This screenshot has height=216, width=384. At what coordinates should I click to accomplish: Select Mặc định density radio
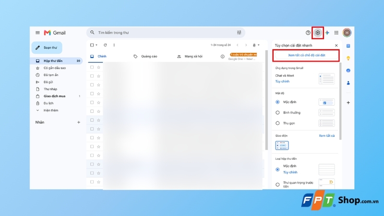(x=277, y=102)
